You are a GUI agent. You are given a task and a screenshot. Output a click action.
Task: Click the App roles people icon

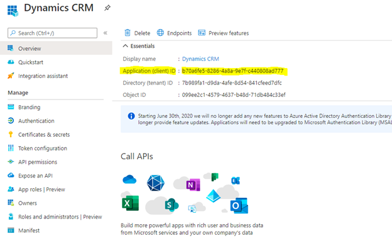(11, 189)
